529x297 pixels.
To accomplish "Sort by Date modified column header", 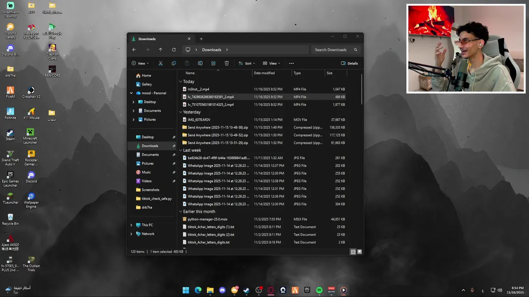I will tap(272, 73).
